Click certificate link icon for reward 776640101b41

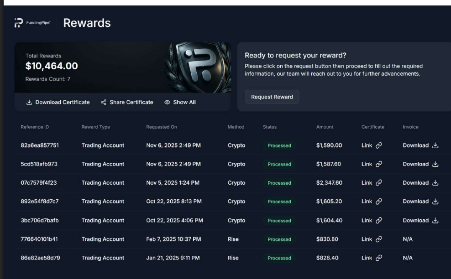click(378, 239)
